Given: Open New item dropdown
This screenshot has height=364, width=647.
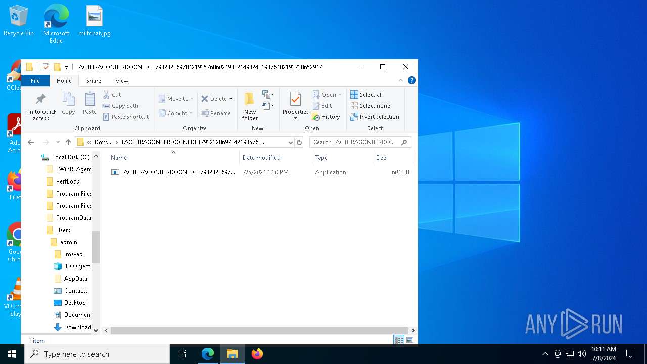Looking at the screenshot, I should click(268, 95).
